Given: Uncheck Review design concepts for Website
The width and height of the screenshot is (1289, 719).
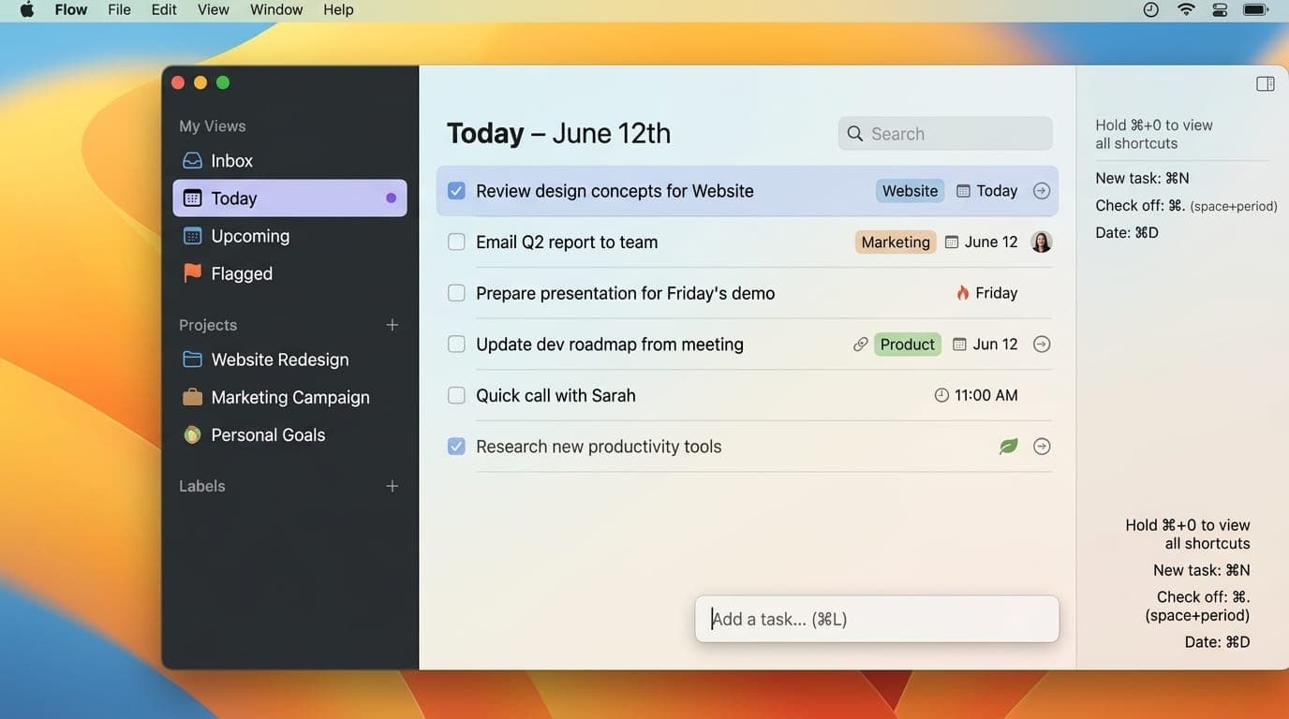Looking at the screenshot, I should point(456,191).
